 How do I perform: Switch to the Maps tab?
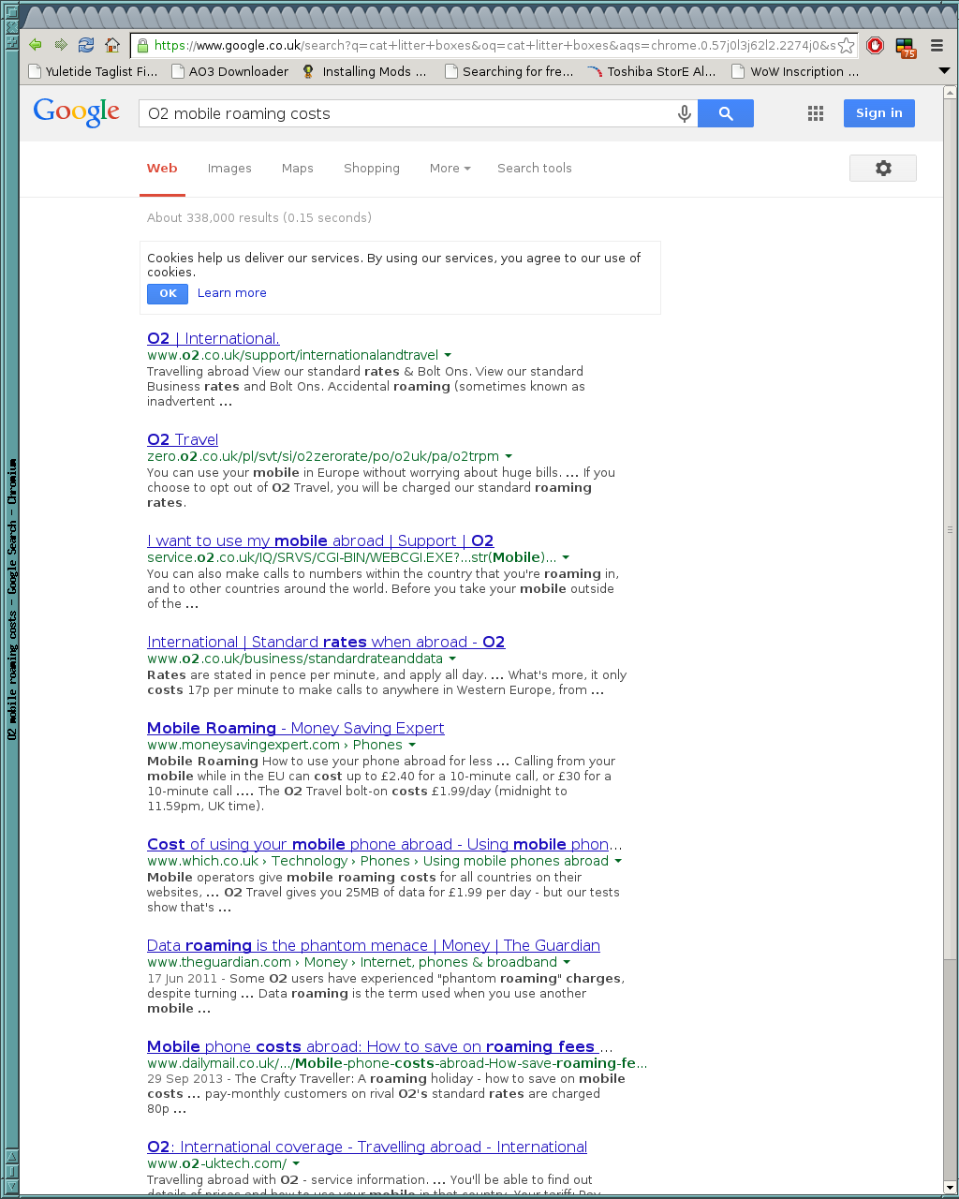tap(298, 169)
